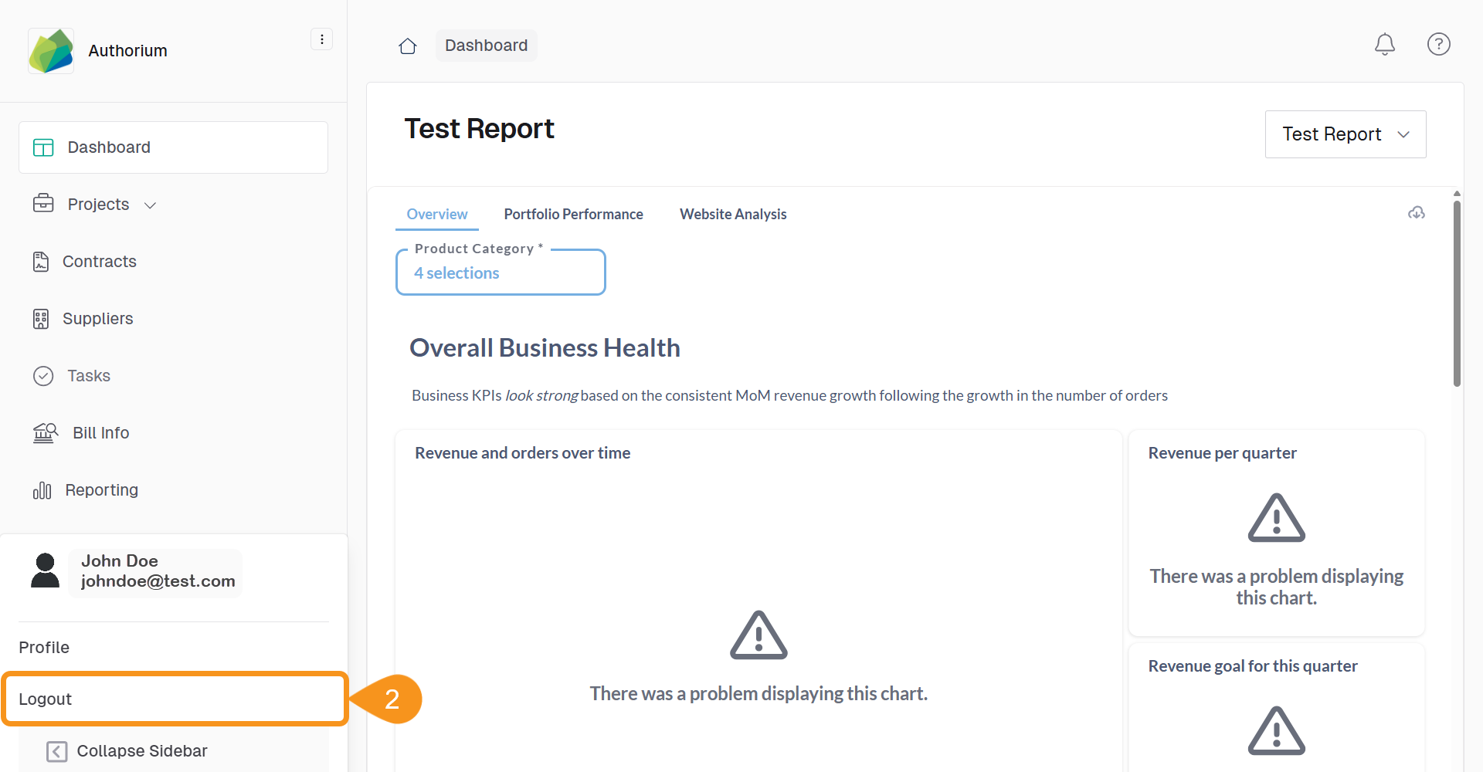This screenshot has width=1483, height=772.
Task: Open the Profile link
Action: (x=44, y=648)
